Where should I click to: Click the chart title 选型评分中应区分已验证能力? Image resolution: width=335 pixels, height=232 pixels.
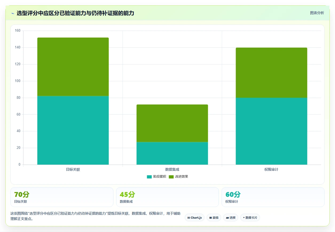coord(75,13)
